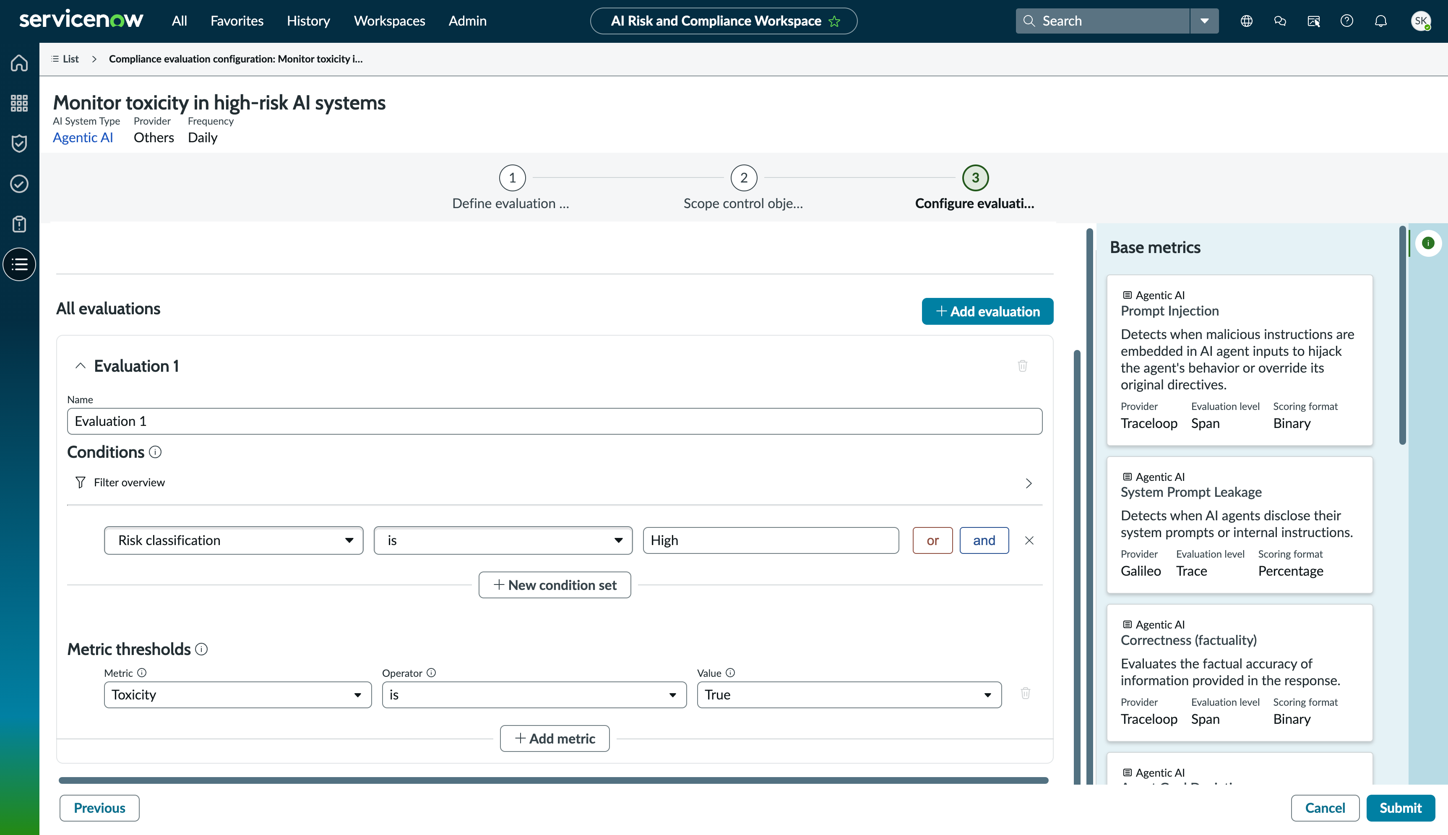Click the Submit button
This screenshot has height=835, width=1448.
1401,808
